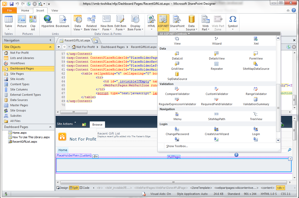Insert a Web Part
The height and width of the screenshot is (198, 299).
click(x=205, y=23)
